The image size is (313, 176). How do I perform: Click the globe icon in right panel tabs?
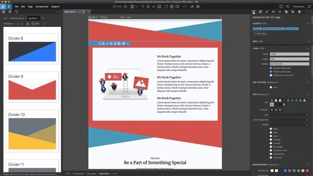pos(299,12)
